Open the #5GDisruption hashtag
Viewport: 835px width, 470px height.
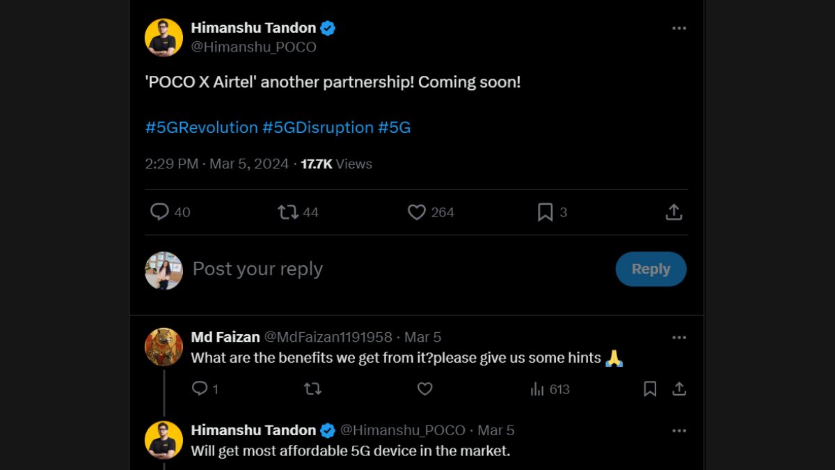pos(318,127)
